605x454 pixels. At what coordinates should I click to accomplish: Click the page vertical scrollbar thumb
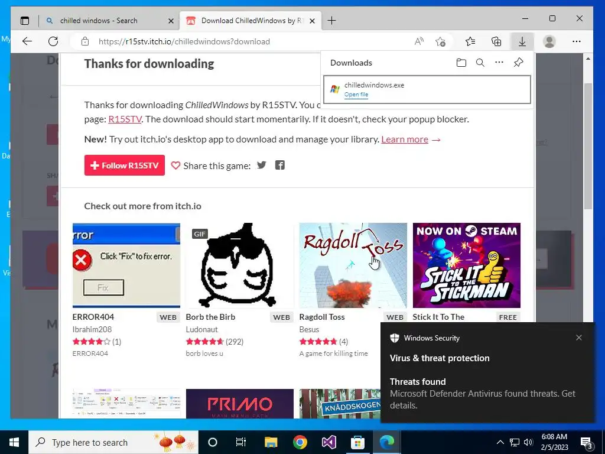[588, 146]
